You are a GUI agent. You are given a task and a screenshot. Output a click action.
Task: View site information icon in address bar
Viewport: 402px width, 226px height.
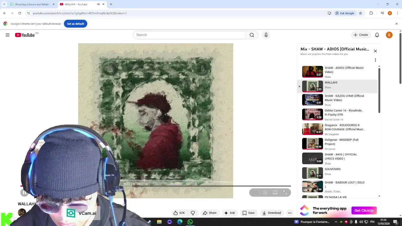tap(29, 13)
